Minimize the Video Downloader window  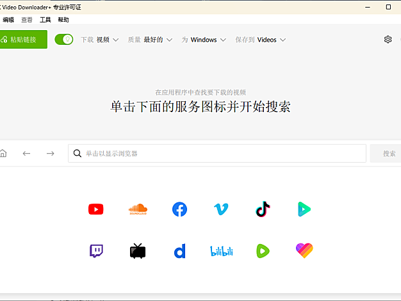point(368,7)
